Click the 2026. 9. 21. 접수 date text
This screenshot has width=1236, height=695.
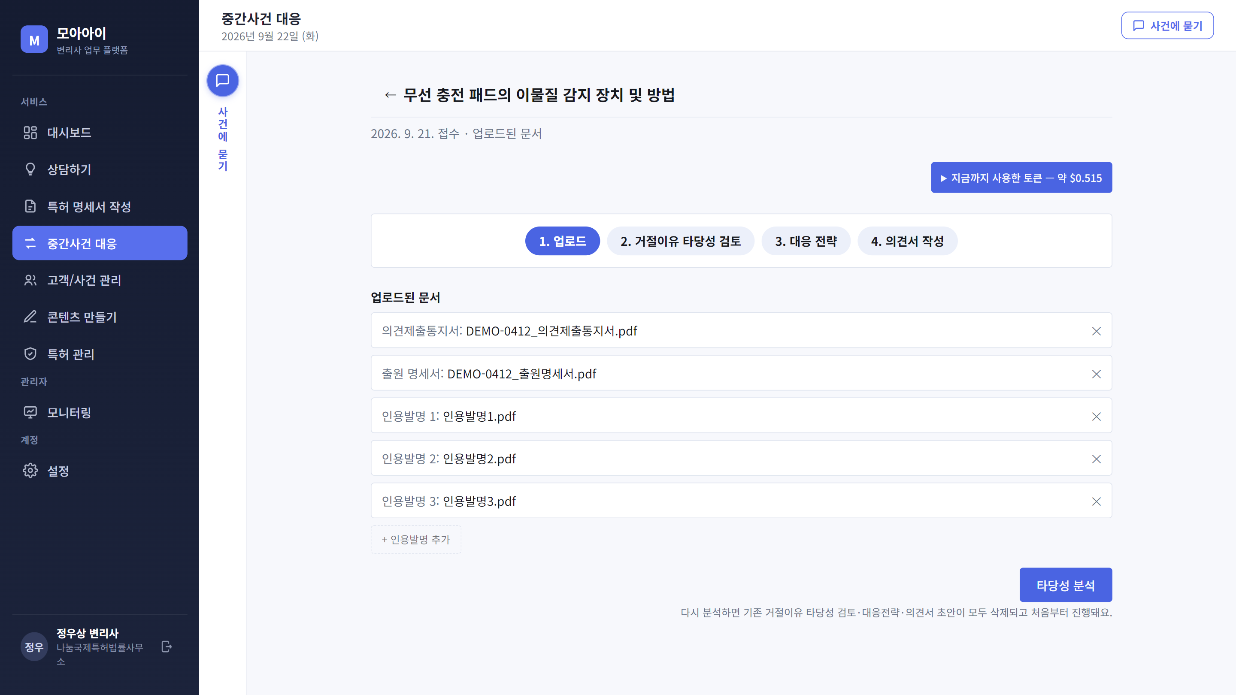click(x=415, y=134)
